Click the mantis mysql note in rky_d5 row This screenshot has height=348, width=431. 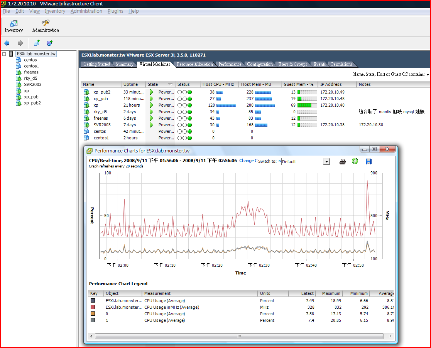click(x=392, y=112)
